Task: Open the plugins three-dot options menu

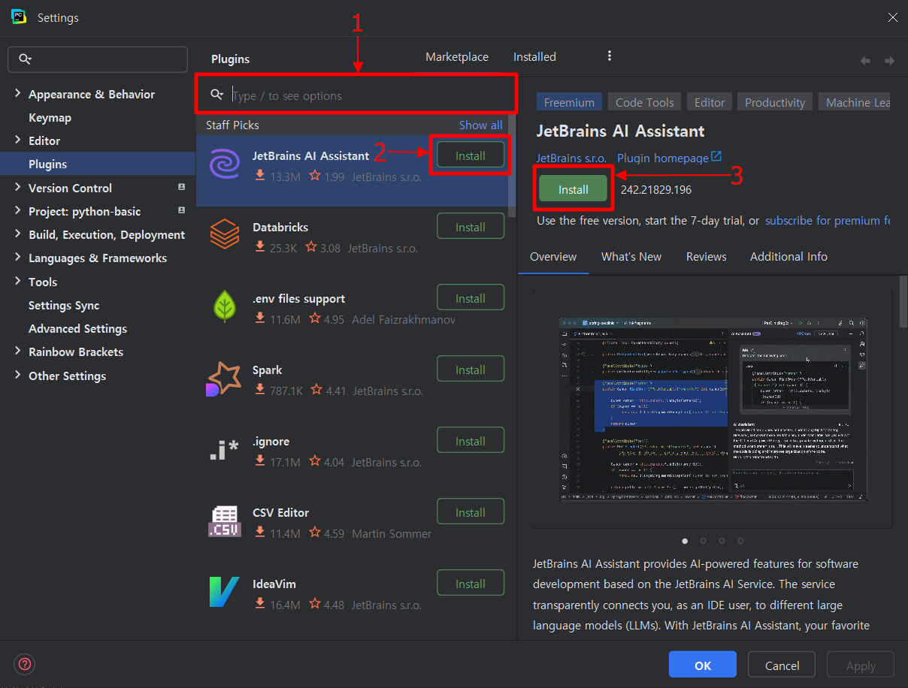Action: point(610,56)
